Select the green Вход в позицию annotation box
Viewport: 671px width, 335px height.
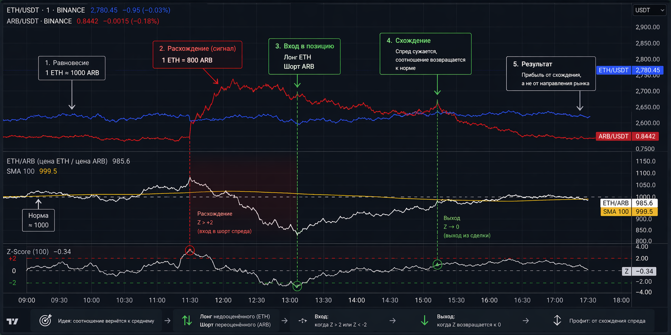(304, 56)
